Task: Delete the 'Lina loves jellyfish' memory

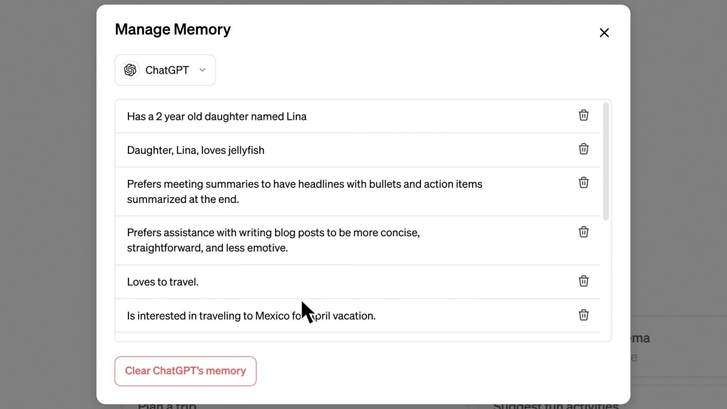Action: click(x=583, y=149)
